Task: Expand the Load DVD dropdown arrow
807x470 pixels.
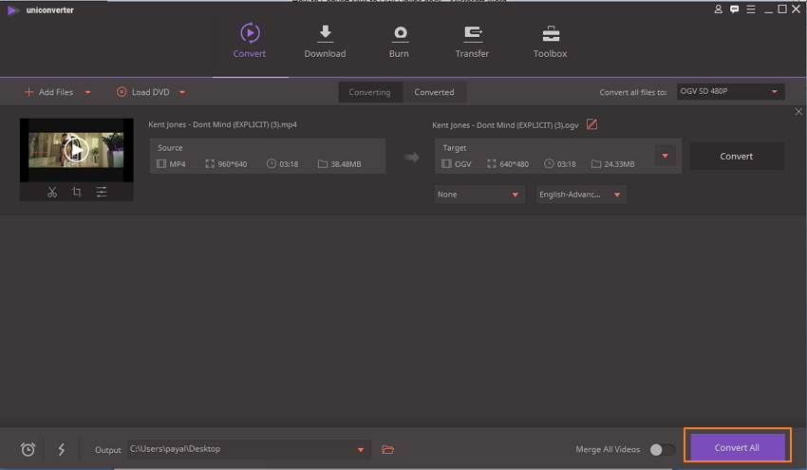Action: (182, 93)
